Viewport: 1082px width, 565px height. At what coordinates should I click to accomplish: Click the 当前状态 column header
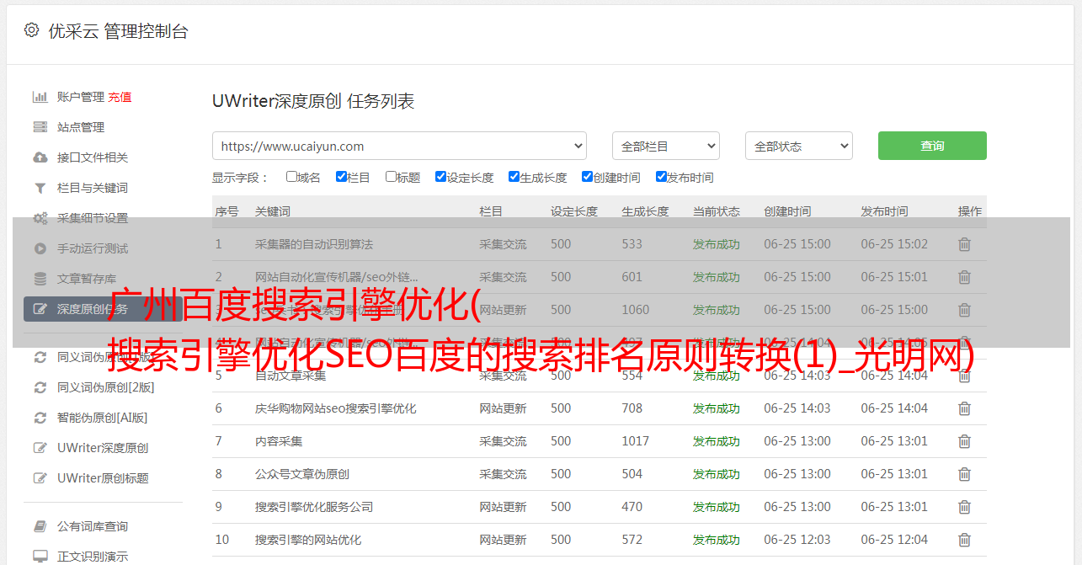[717, 211]
